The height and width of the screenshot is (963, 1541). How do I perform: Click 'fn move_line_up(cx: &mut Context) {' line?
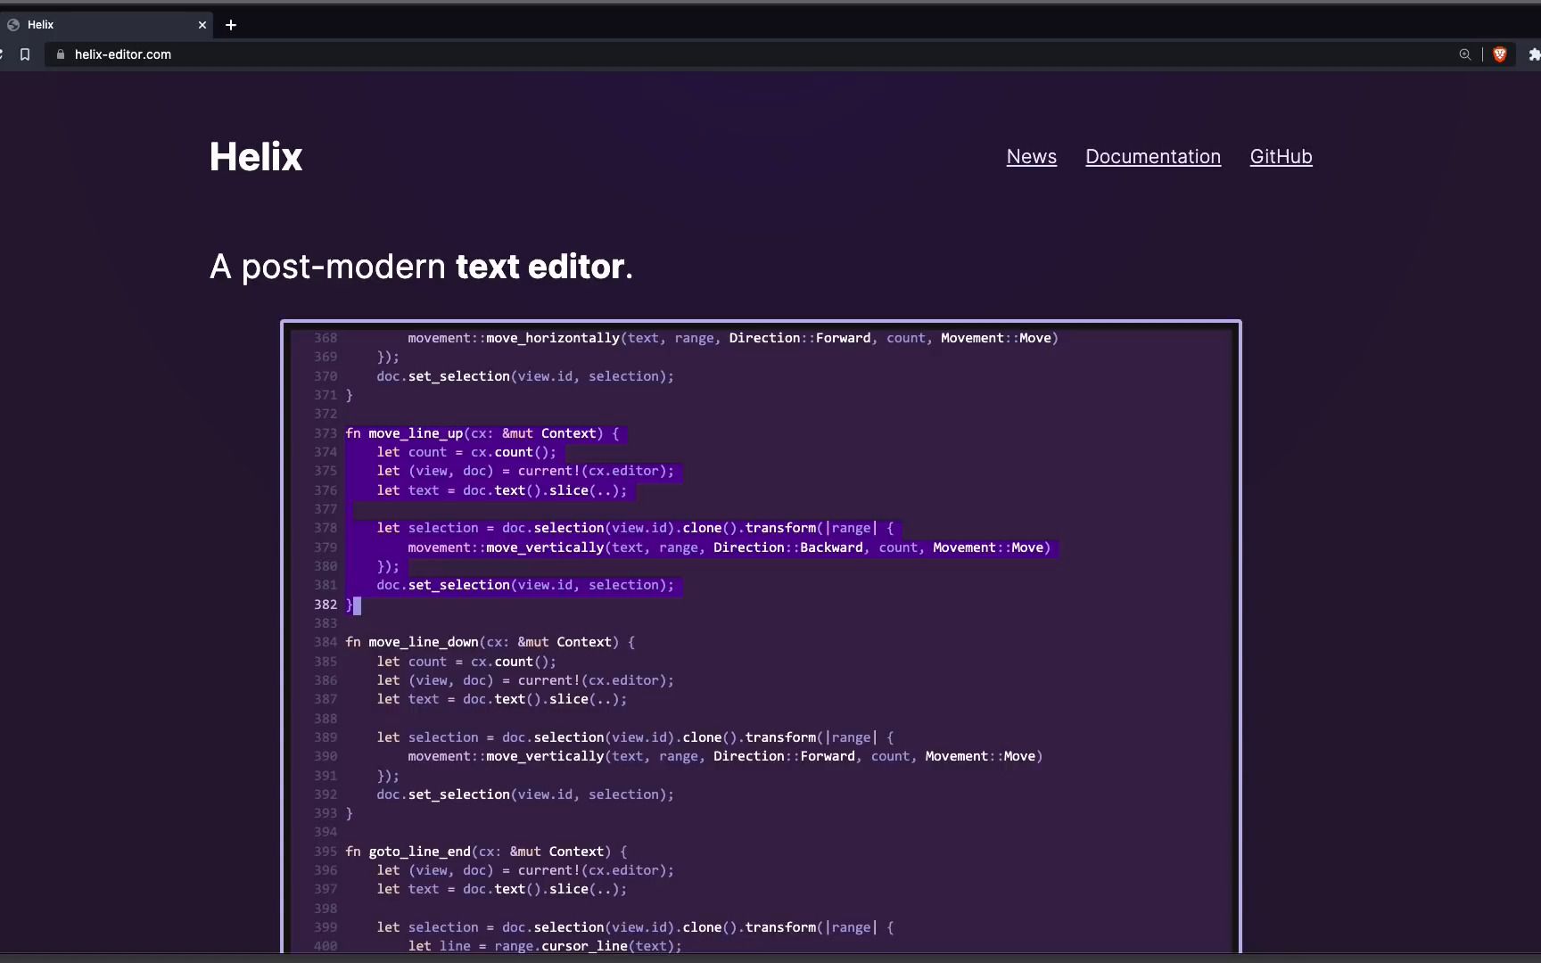[482, 433]
